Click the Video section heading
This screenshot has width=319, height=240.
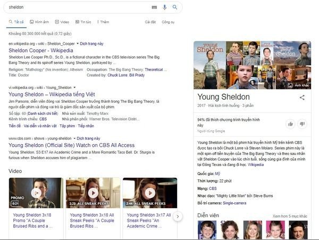point(15,171)
